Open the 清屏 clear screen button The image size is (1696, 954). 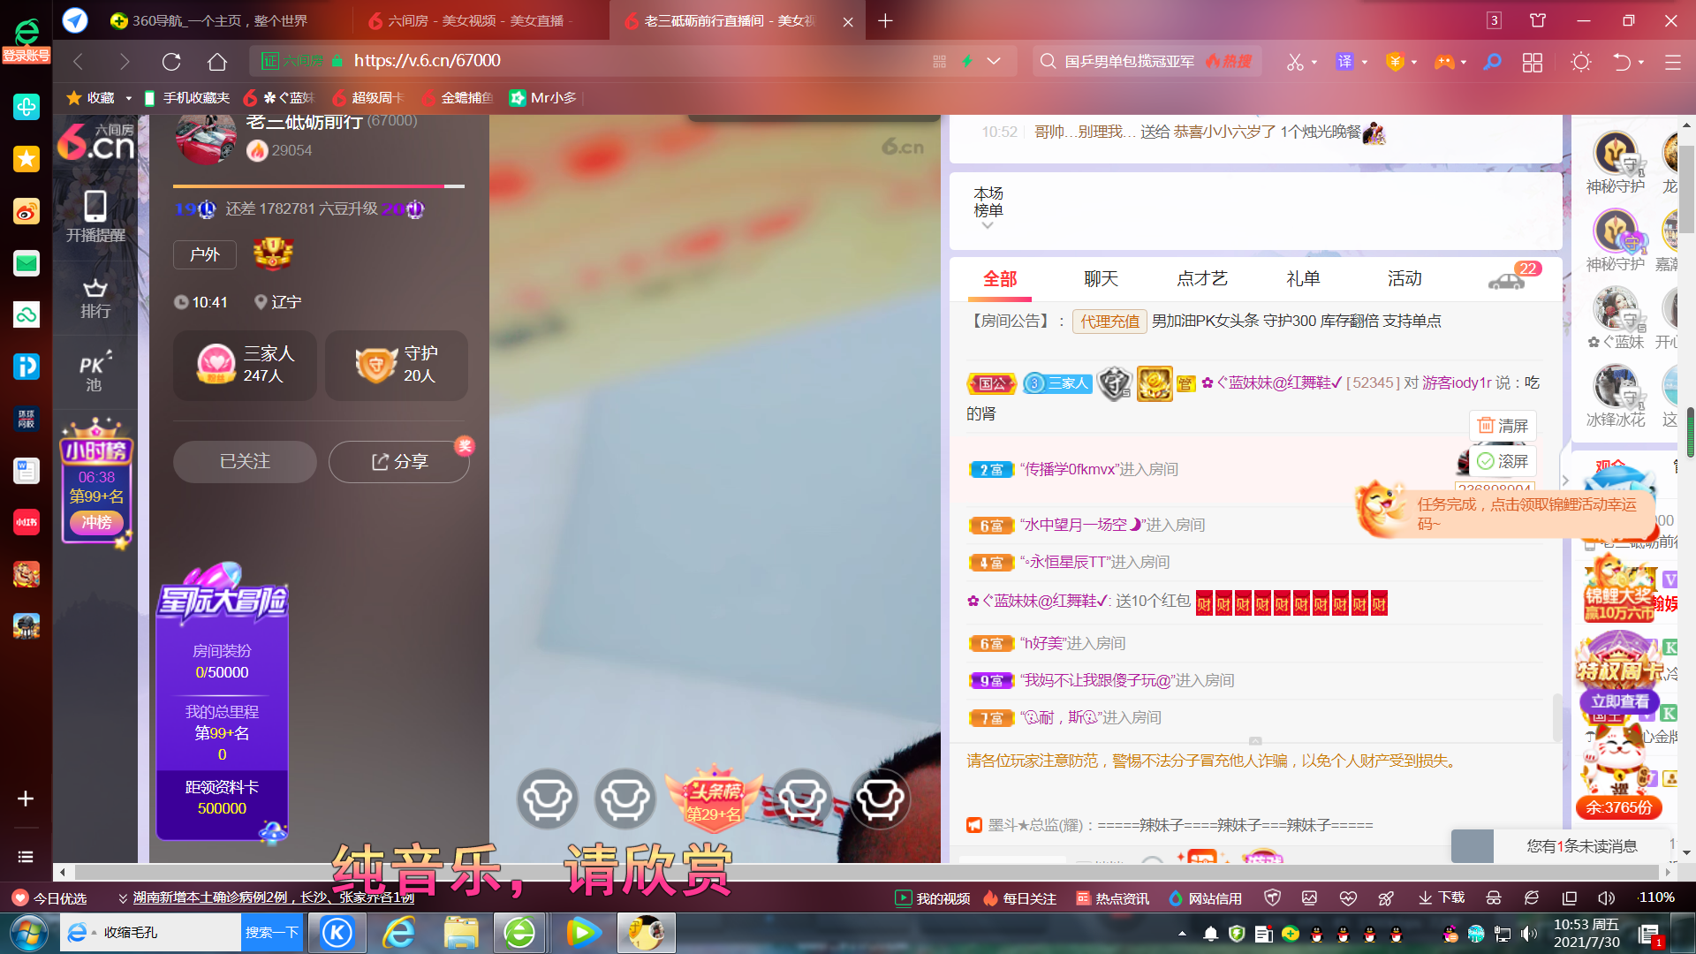click(1503, 426)
